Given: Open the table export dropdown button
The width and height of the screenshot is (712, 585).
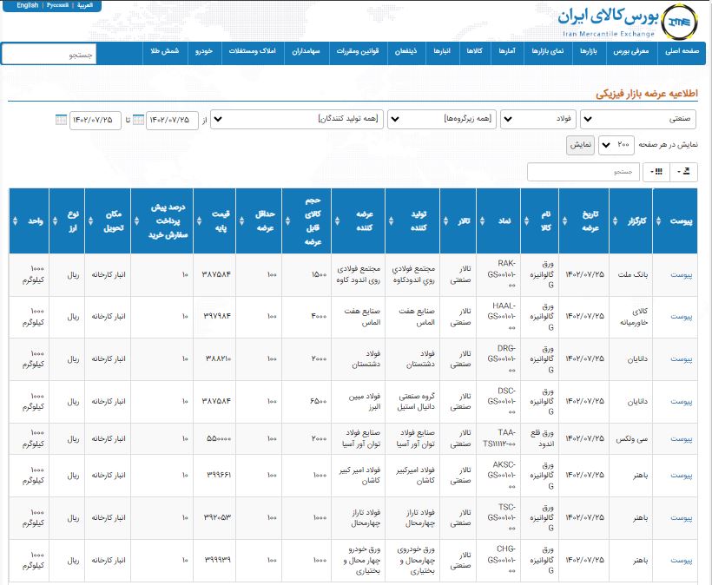Looking at the screenshot, I should pyautogui.click(x=684, y=172).
